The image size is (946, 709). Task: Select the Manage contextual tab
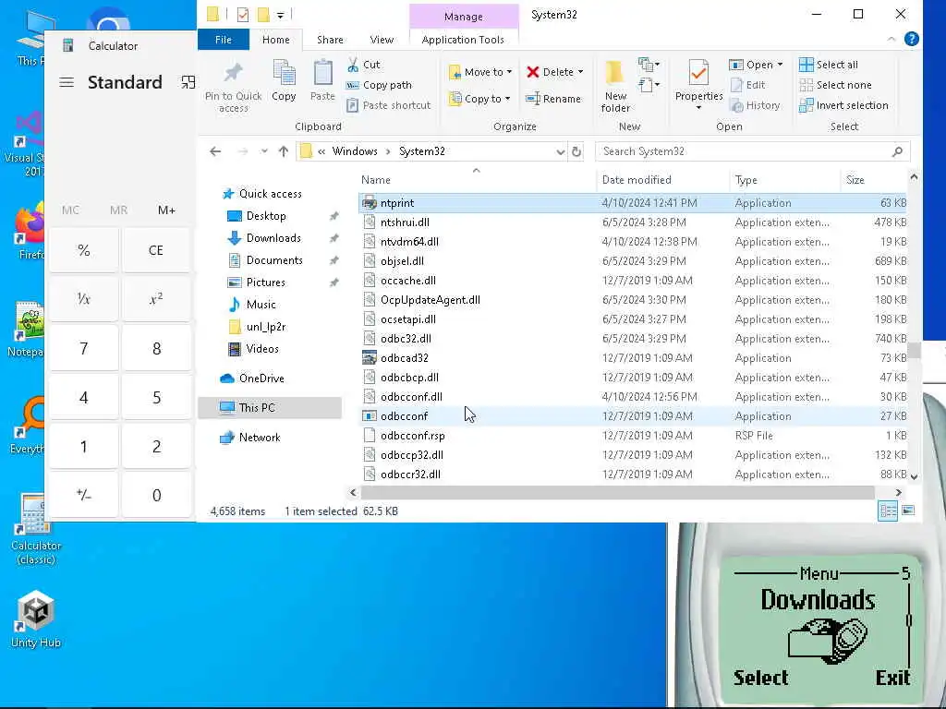pyautogui.click(x=464, y=17)
